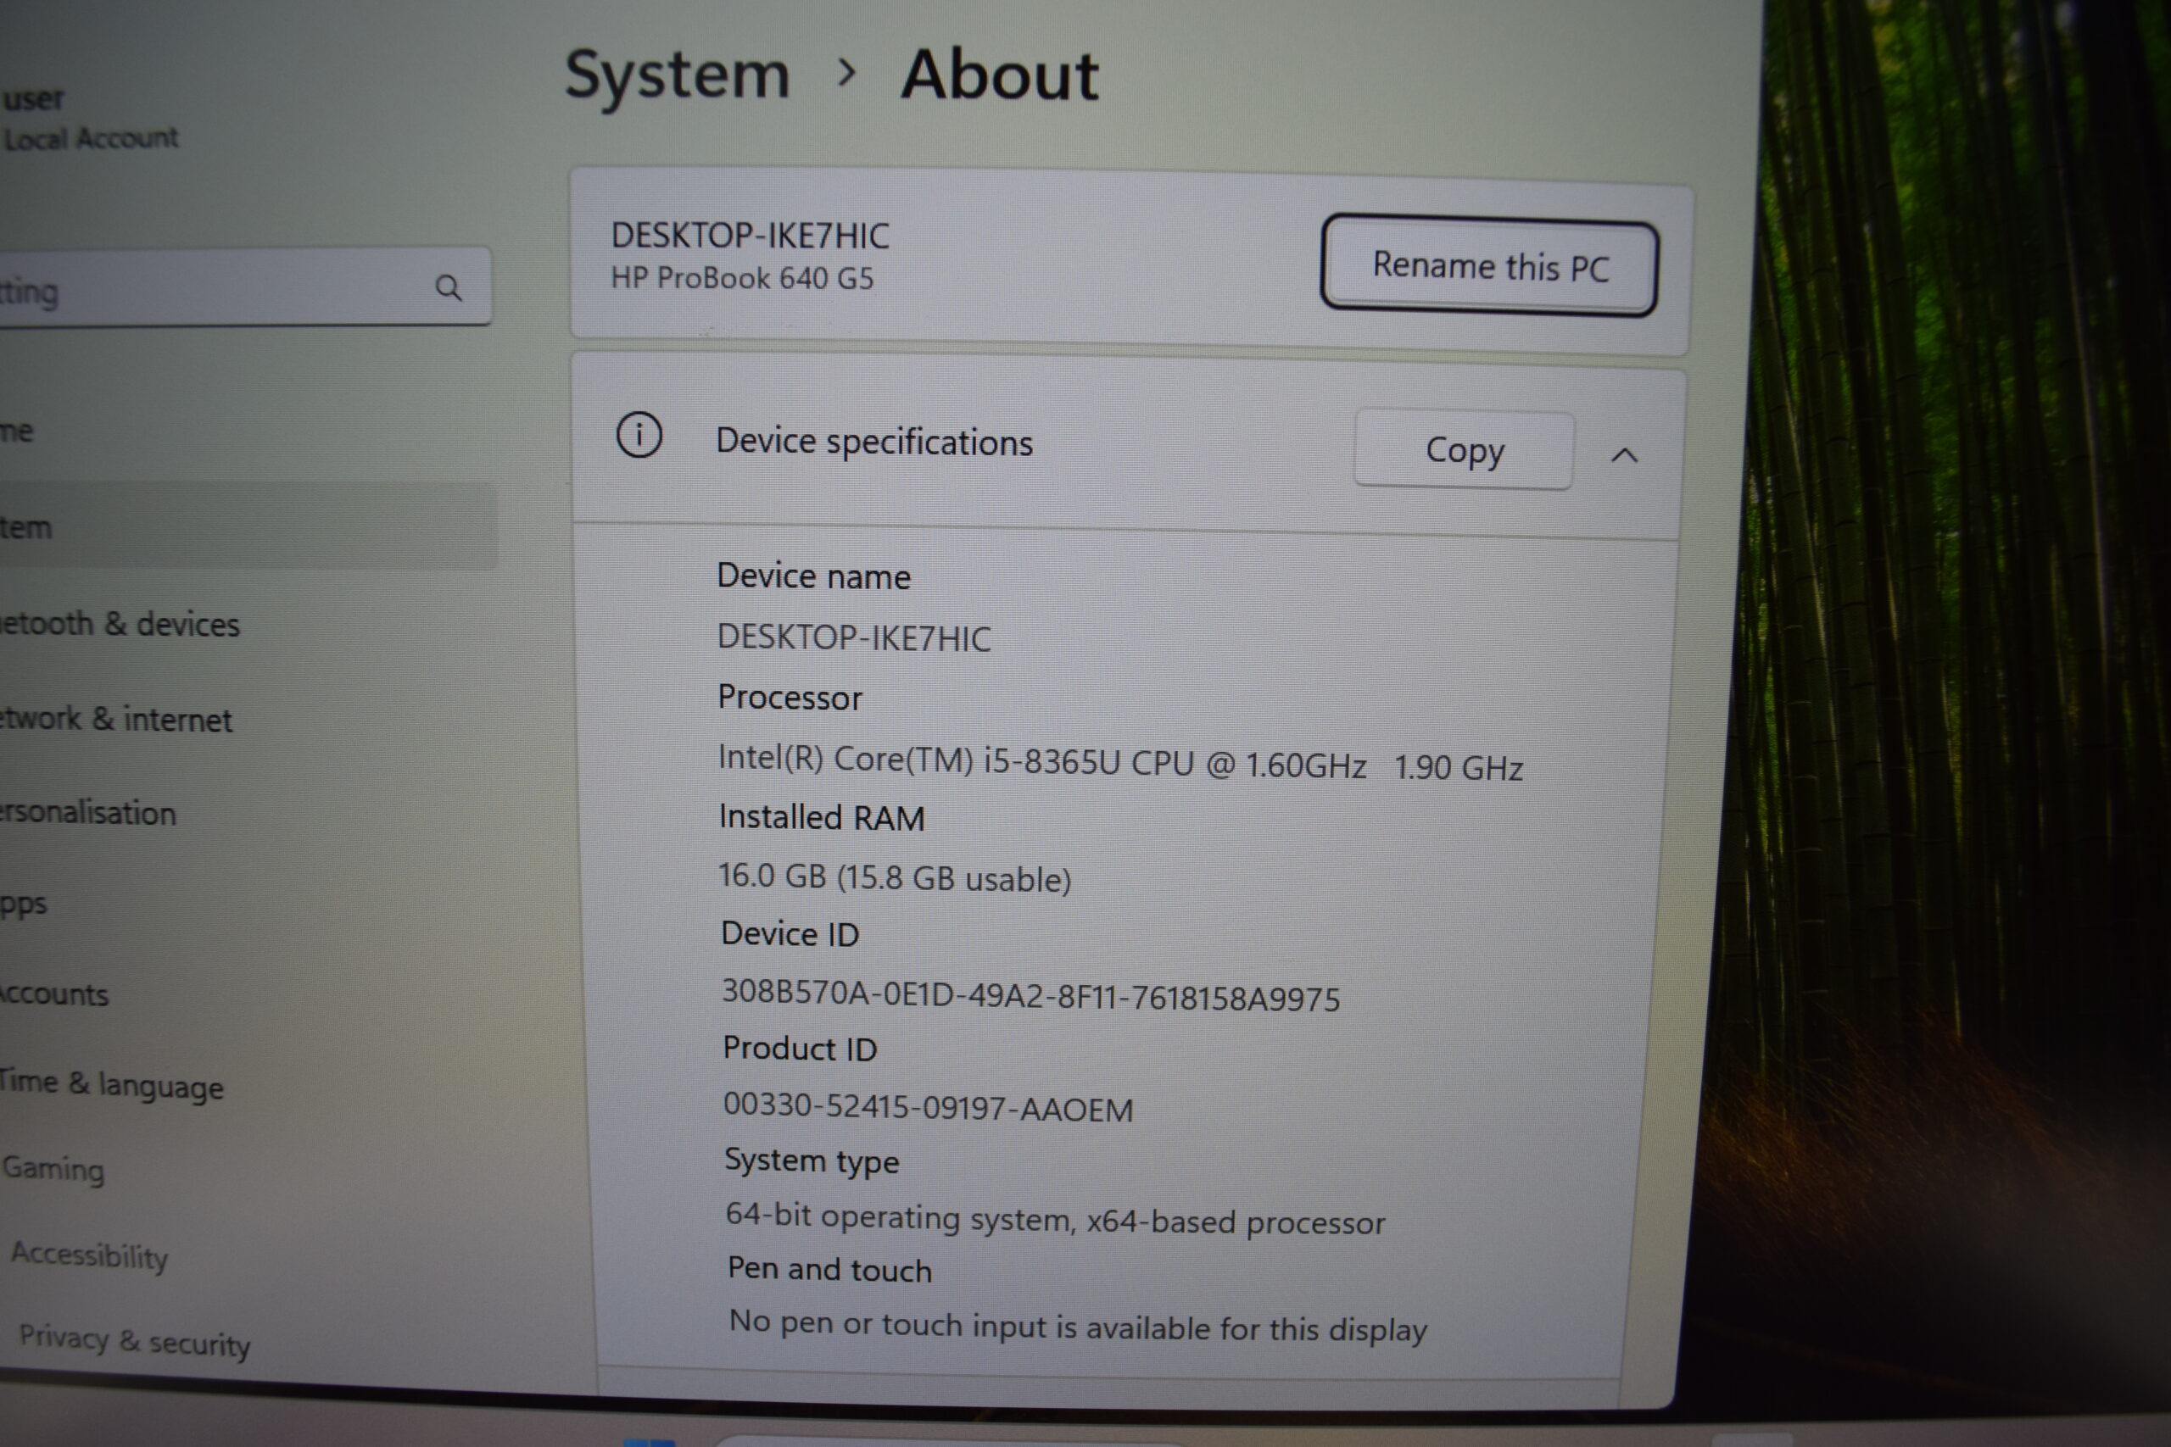Click the About breadcrumb title
Viewport: 2171px width, 1447px height.
coord(1000,75)
